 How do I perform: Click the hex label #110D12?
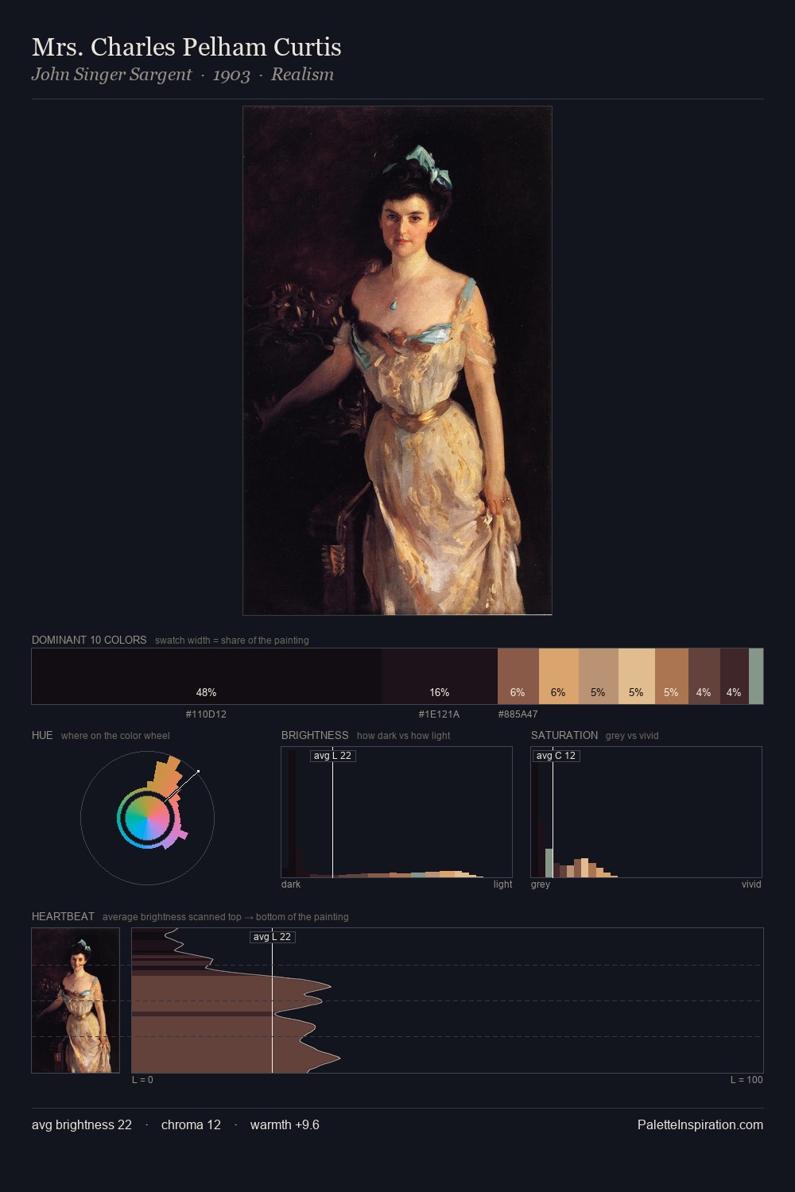pyautogui.click(x=206, y=714)
